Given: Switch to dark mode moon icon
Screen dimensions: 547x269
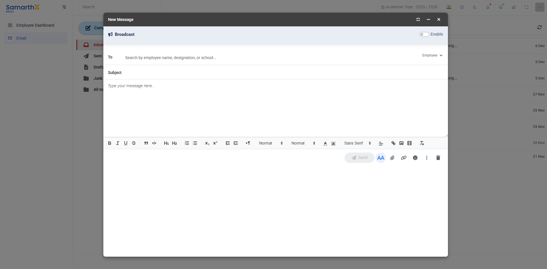Looking at the screenshot, I should [475, 7].
